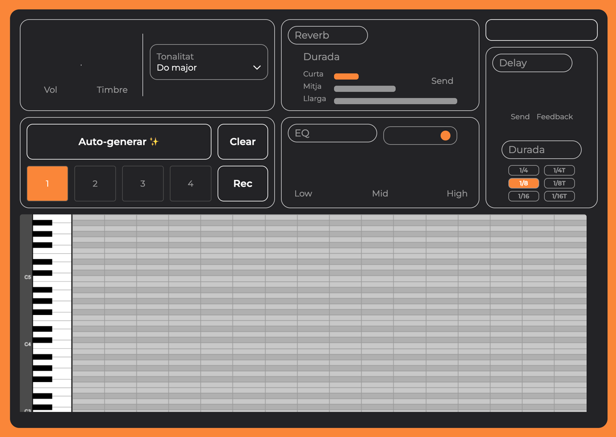Set delay duration to 1/4
The image size is (616, 437).
(x=523, y=170)
